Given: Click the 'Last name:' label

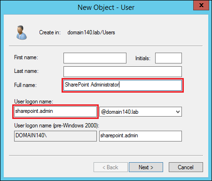Looking at the screenshot, I should (x=26, y=71).
